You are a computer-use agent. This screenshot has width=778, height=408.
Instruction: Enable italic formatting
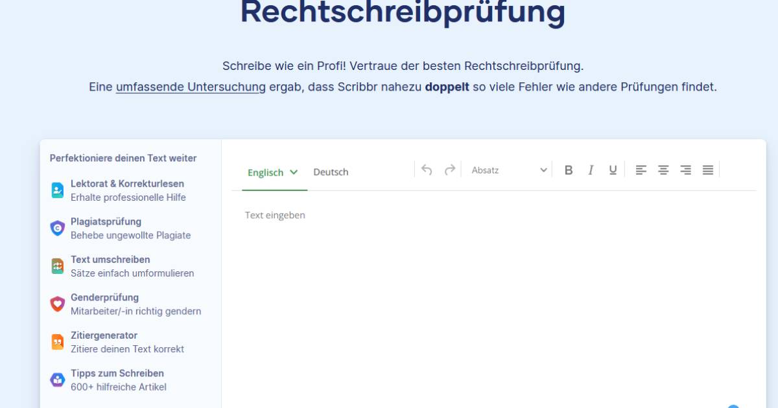click(x=591, y=170)
